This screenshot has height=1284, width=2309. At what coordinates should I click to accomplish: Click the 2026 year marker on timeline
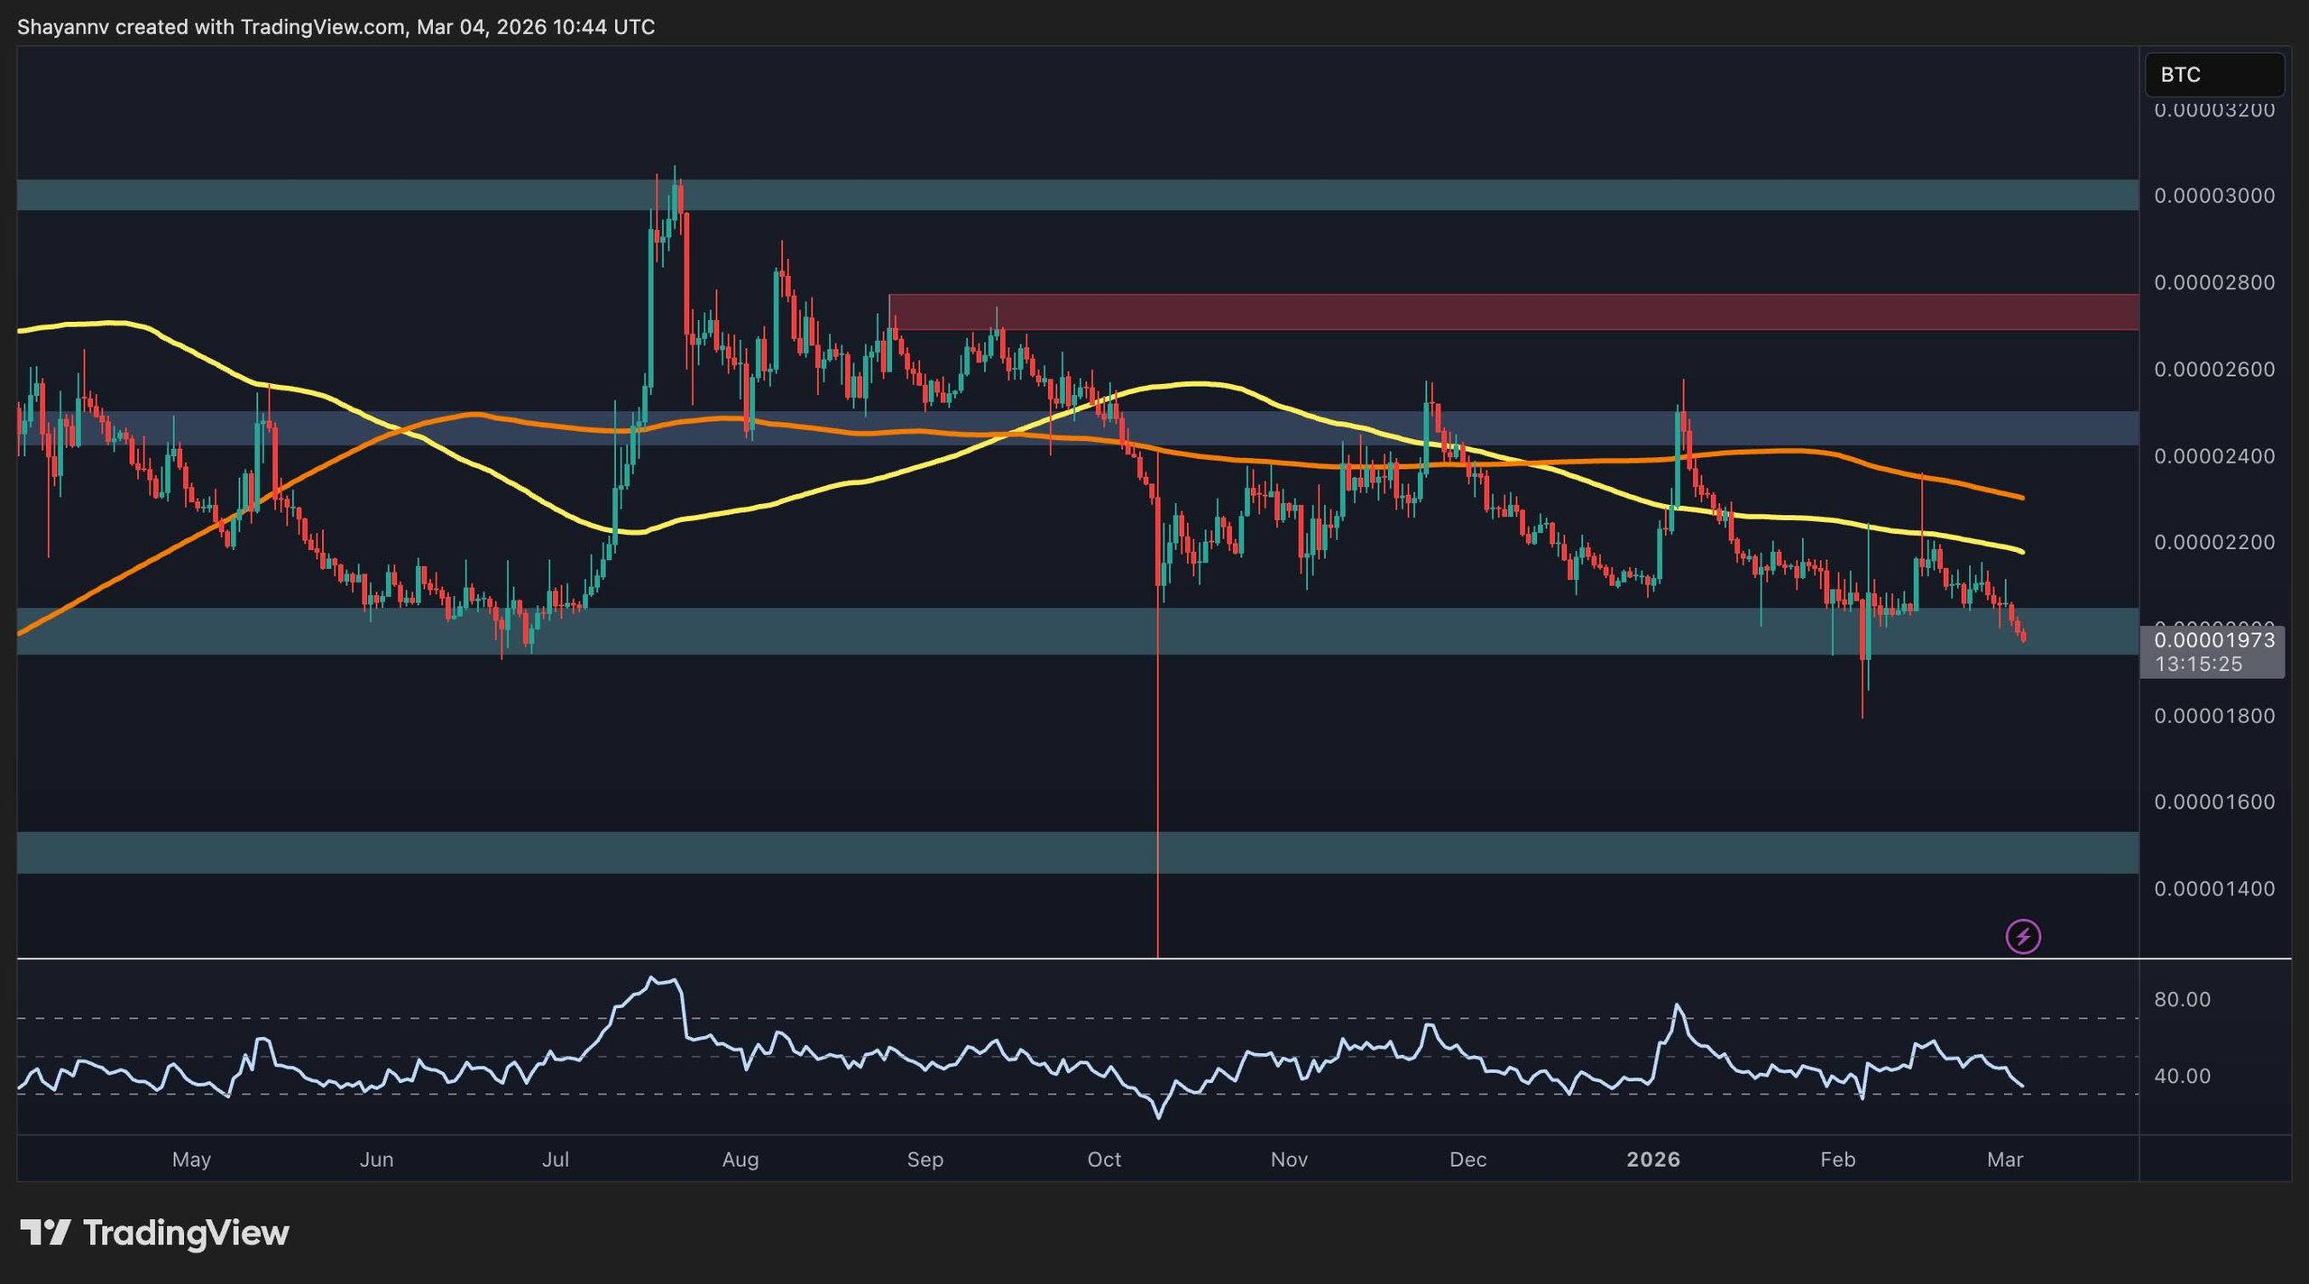click(1652, 1160)
